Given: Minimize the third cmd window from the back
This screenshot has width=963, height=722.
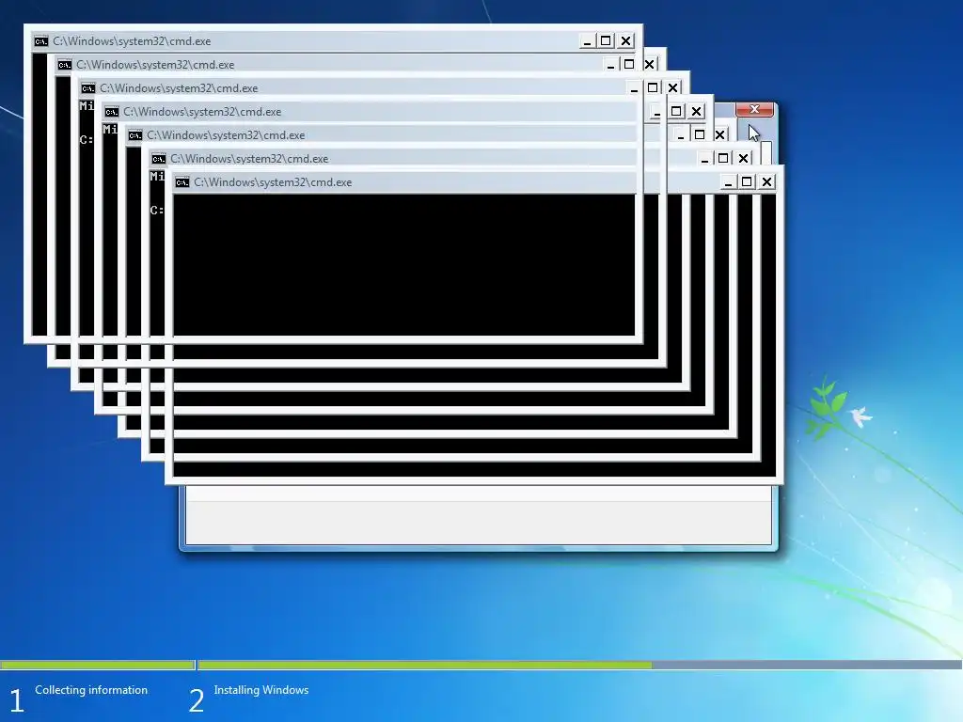Looking at the screenshot, I should [x=634, y=88].
